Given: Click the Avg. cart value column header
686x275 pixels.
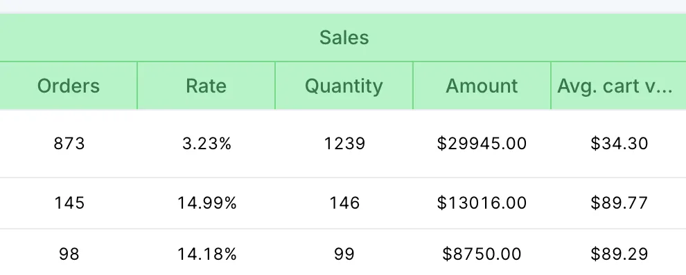Looking at the screenshot, I should point(619,86).
